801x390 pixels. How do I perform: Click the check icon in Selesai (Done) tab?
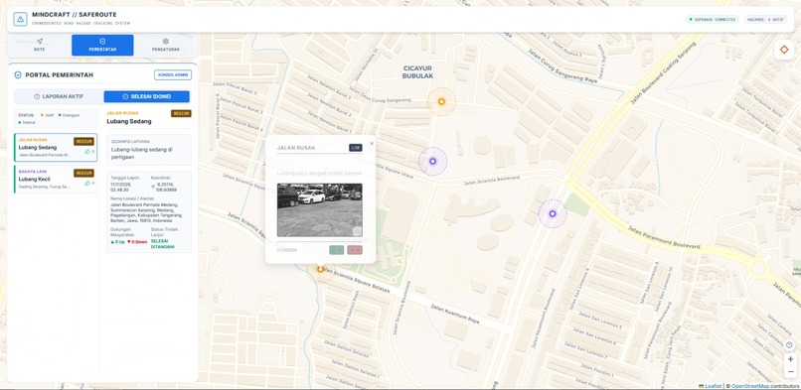click(125, 96)
